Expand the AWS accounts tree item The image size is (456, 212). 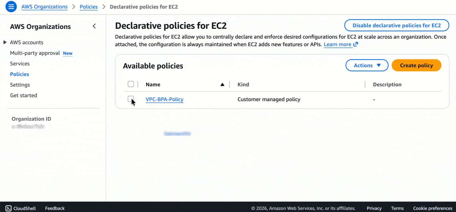pyautogui.click(x=5, y=42)
